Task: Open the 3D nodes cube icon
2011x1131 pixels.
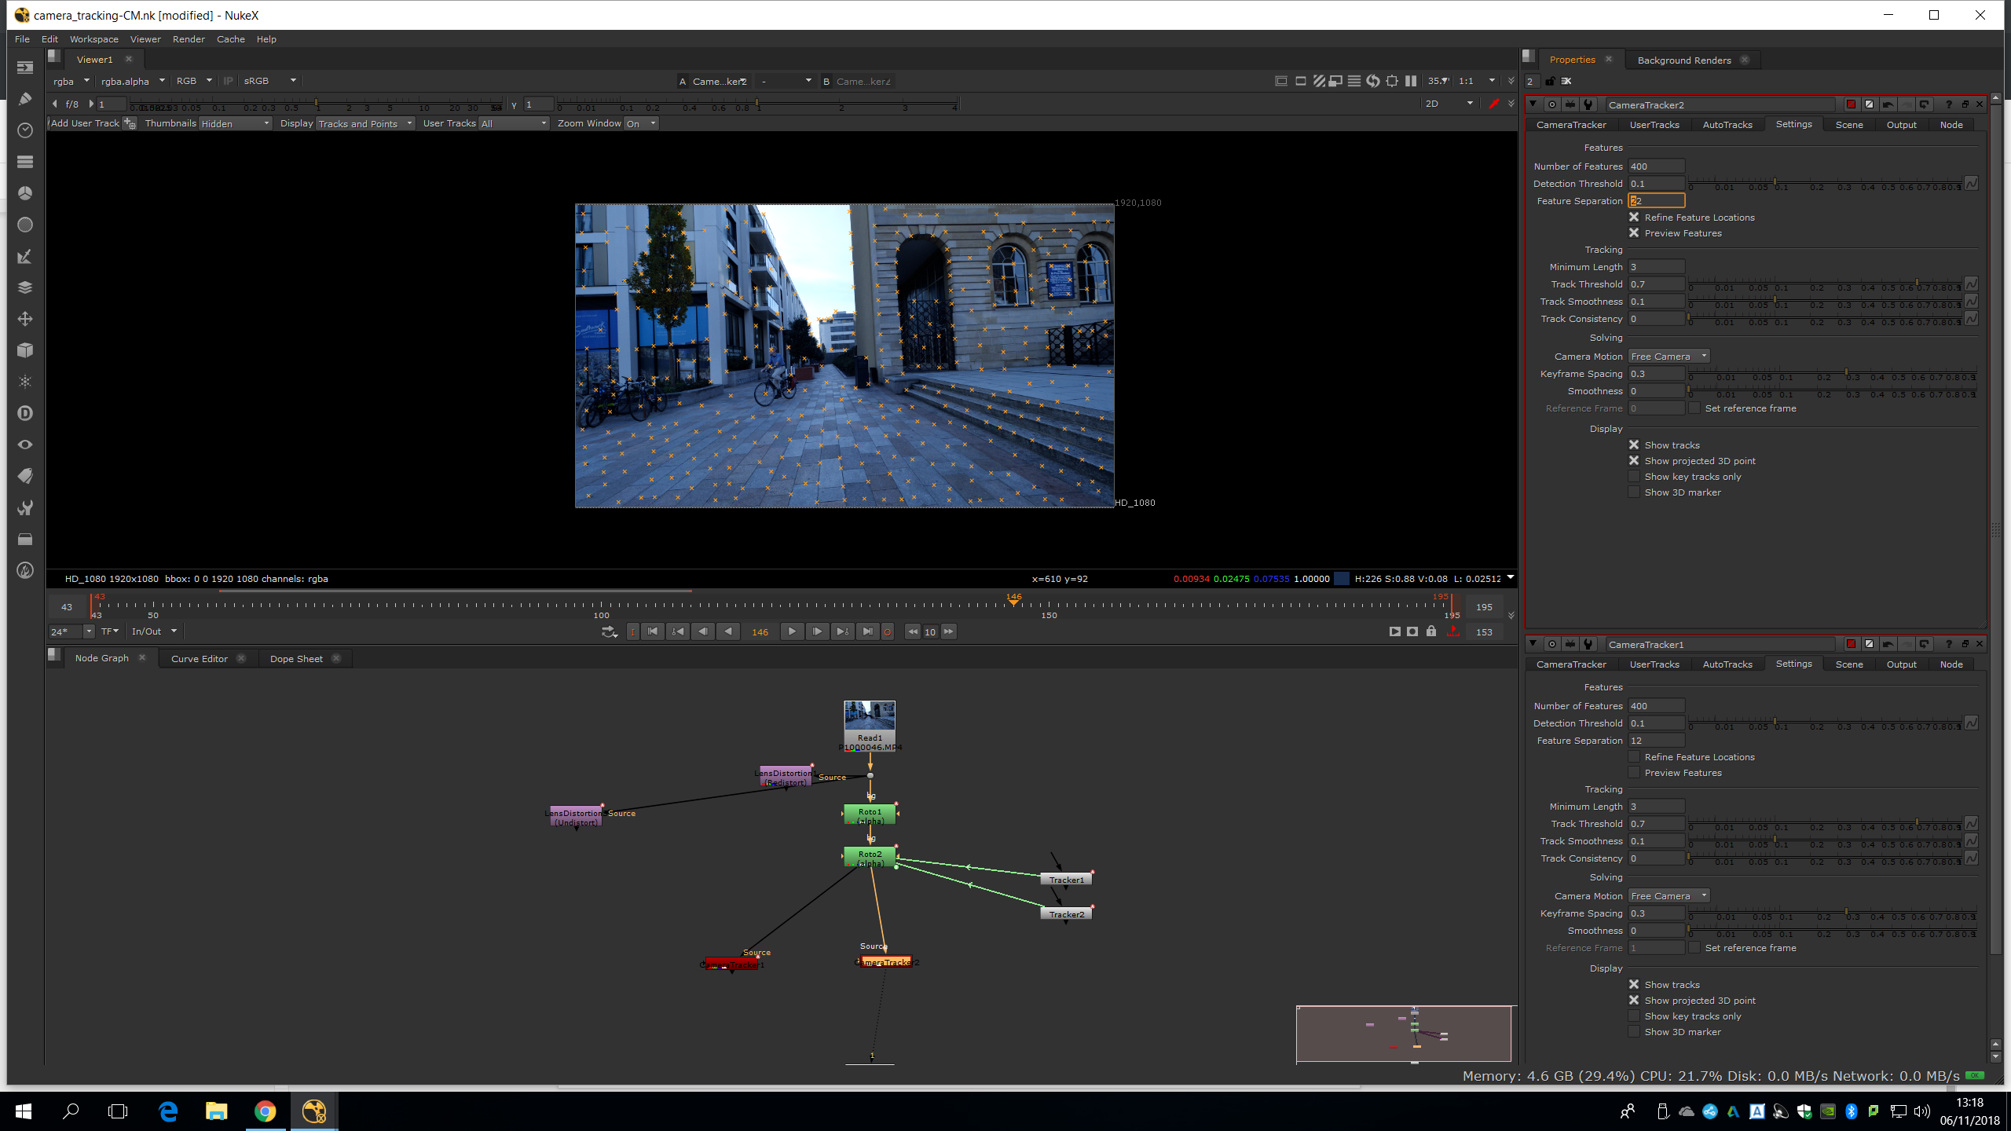Action: [x=24, y=350]
